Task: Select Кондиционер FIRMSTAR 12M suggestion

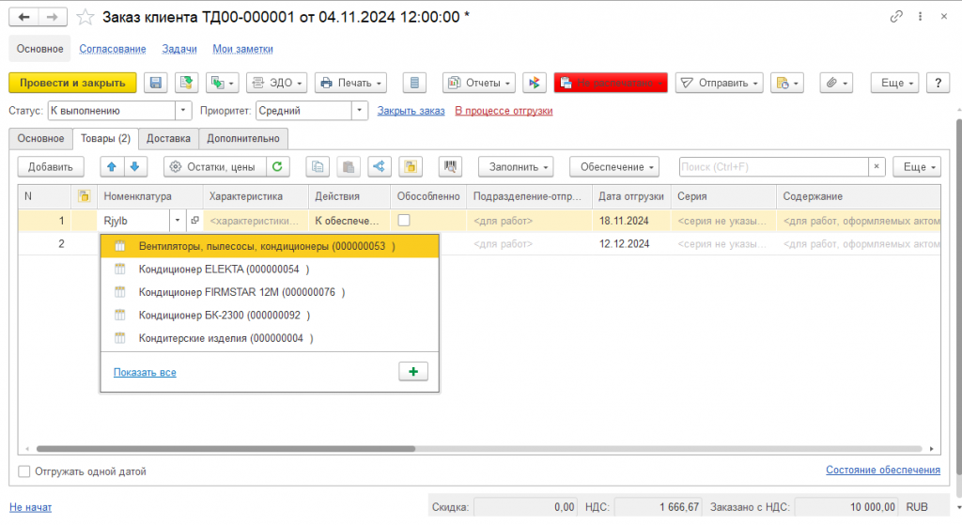Action: [x=270, y=292]
